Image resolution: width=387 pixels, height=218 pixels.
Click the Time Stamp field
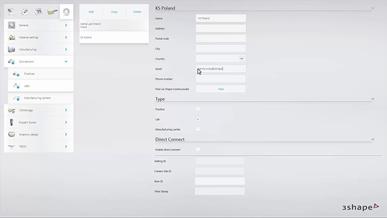click(220, 191)
